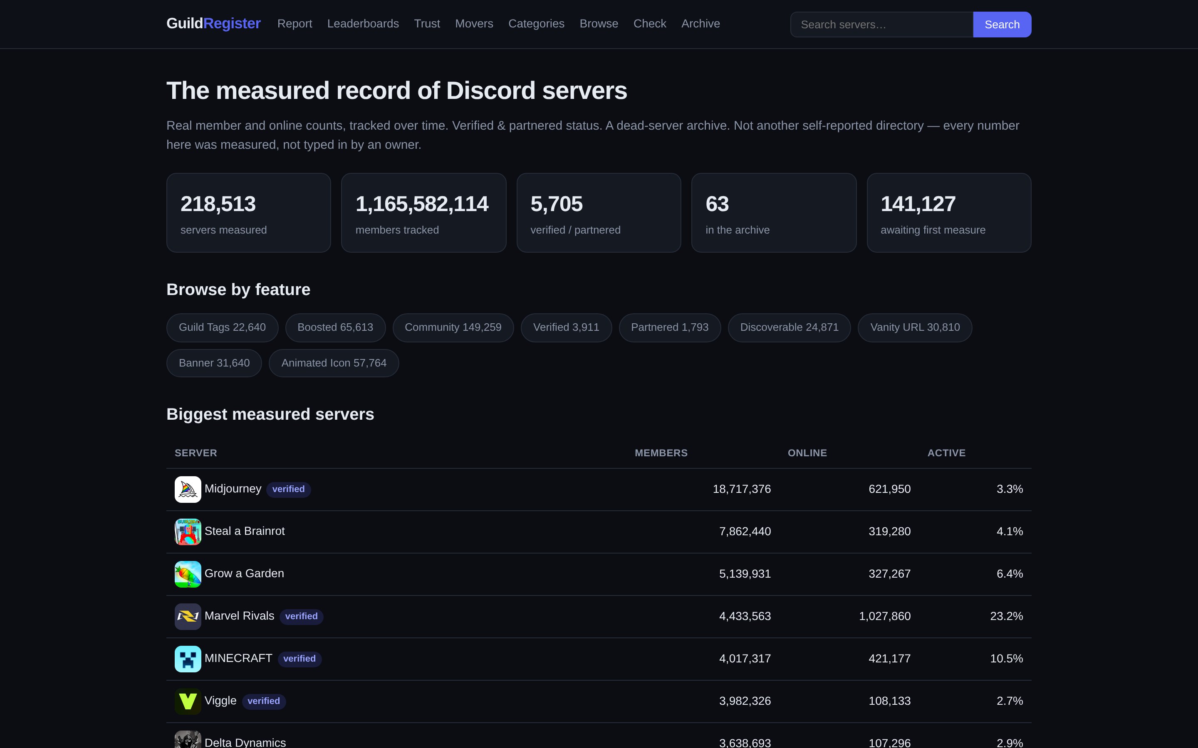The image size is (1198, 748).
Task: Click the 63 in the archive card
Action: 774,213
